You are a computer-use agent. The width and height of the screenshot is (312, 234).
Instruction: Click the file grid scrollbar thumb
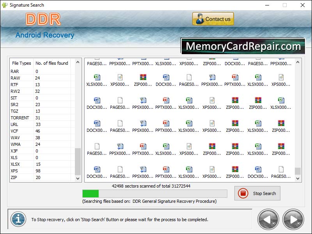click(x=298, y=171)
